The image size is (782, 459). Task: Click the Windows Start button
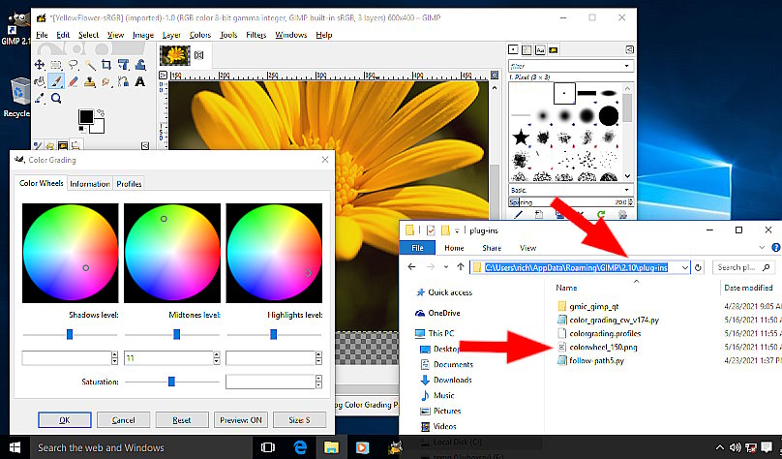pyautogui.click(x=15, y=447)
